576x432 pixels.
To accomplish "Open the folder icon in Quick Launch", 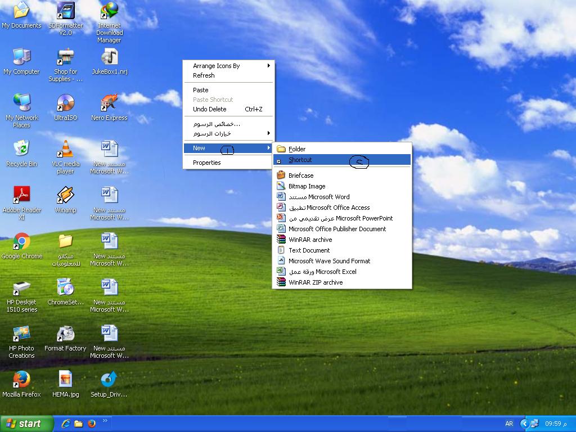I will tap(79, 424).
